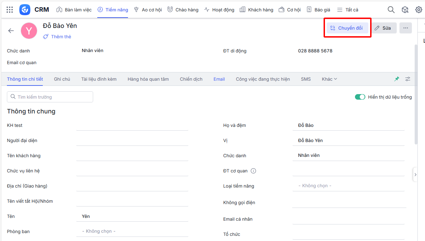Click the Sửa edit button
The height and width of the screenshot is (241, 425).
point(383,28)
